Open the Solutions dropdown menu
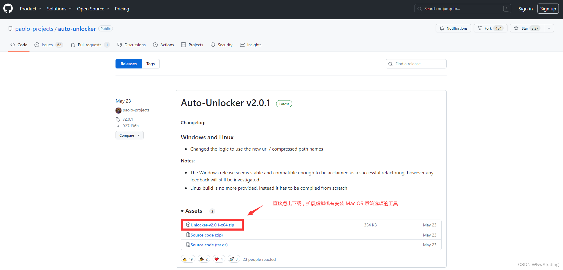The image size is (563, 270). (x=59, y=9)
